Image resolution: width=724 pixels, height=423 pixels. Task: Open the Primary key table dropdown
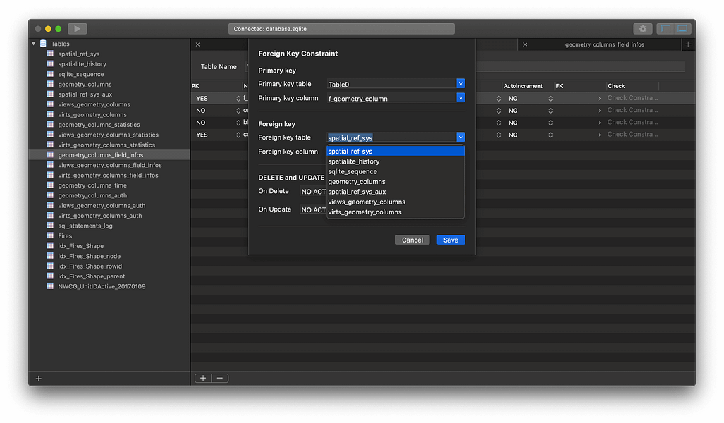(x=460, y=84)
